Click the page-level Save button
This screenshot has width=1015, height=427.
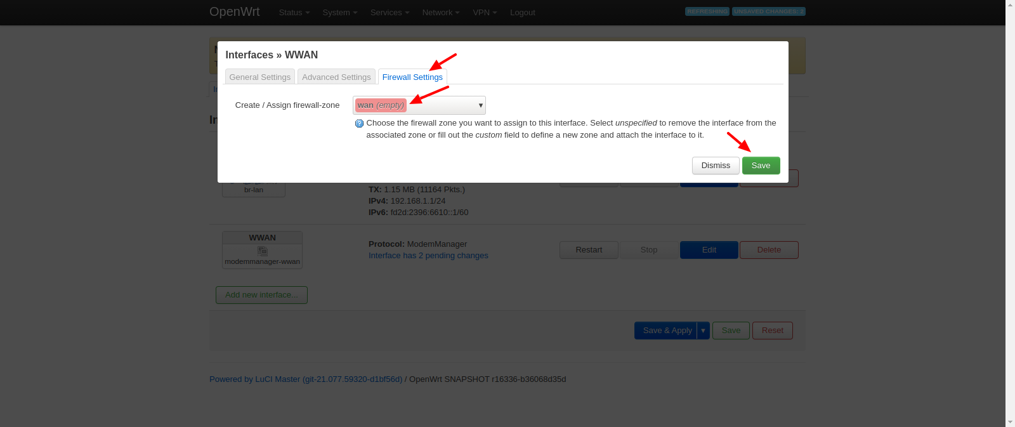tap(731, 331)
